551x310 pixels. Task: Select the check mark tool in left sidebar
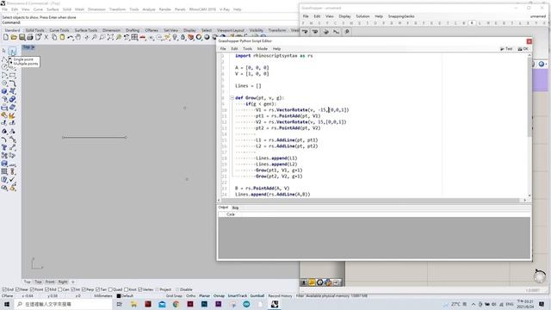coord(12,180)
